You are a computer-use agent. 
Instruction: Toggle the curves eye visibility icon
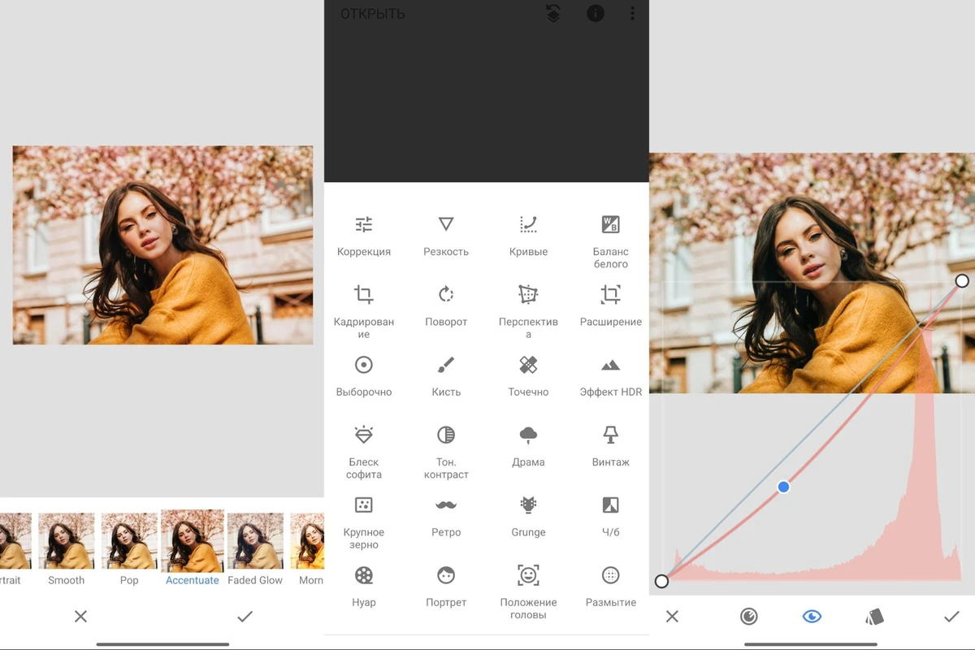812,617
